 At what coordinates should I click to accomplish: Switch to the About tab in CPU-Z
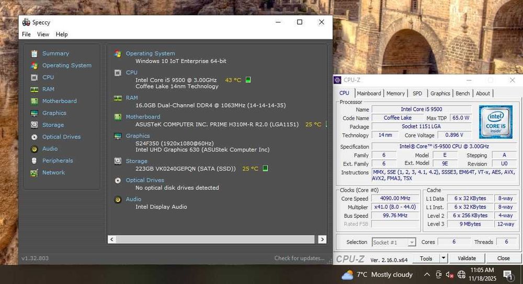point(483,93)
